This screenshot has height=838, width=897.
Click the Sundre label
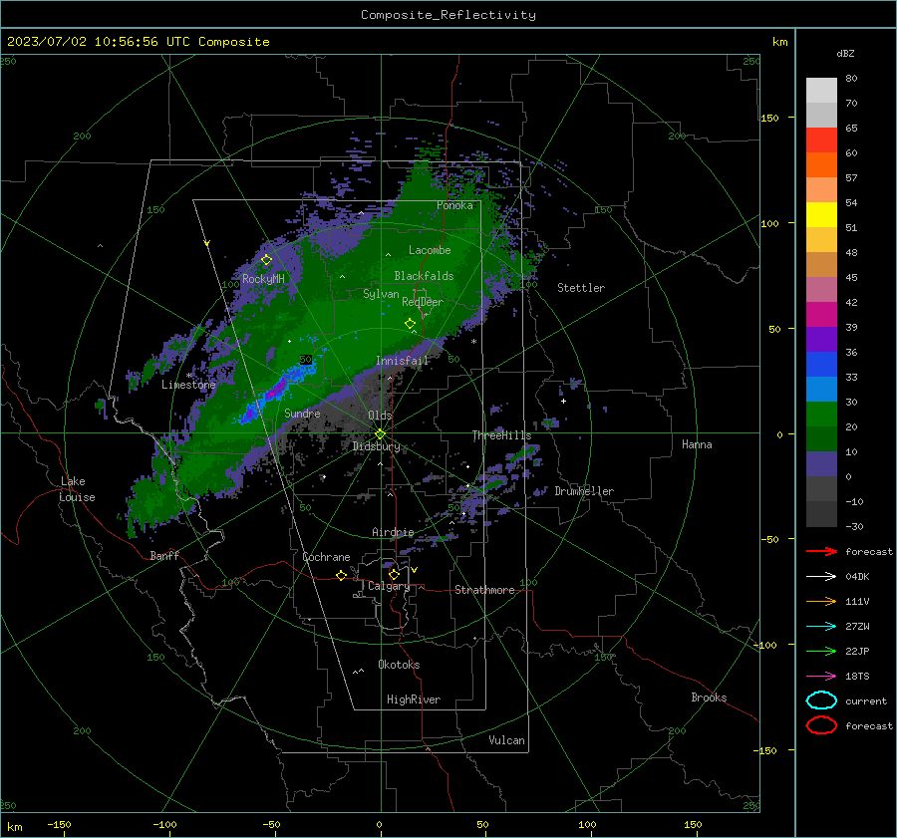pyautogui.click(x=302, y=413)
